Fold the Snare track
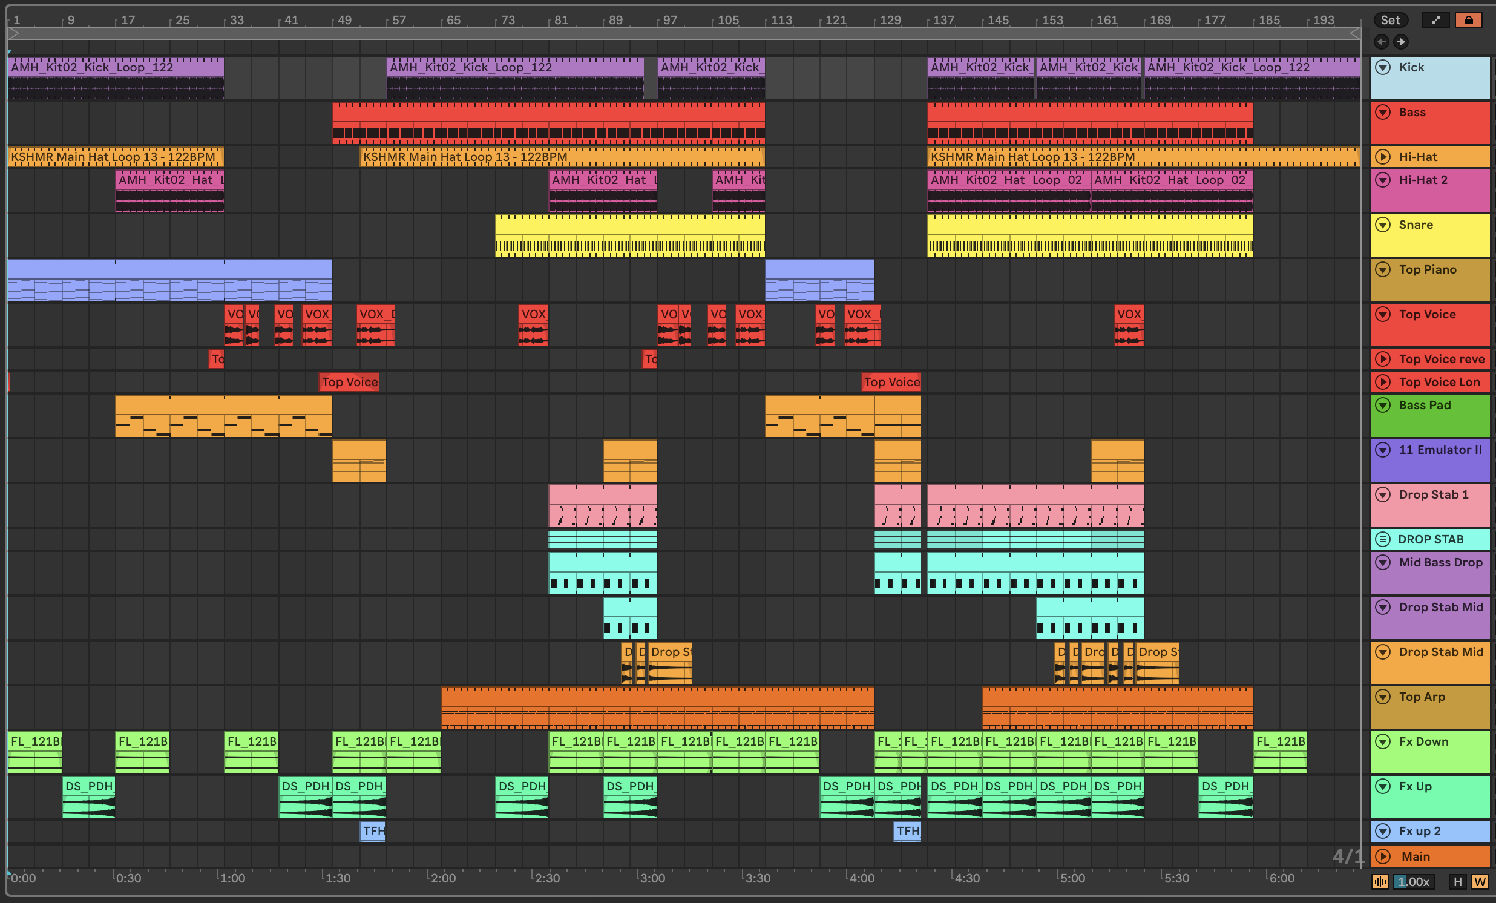Viewport: 1496px width, 903px height. pyautogui.click(x=1382, y=225)
